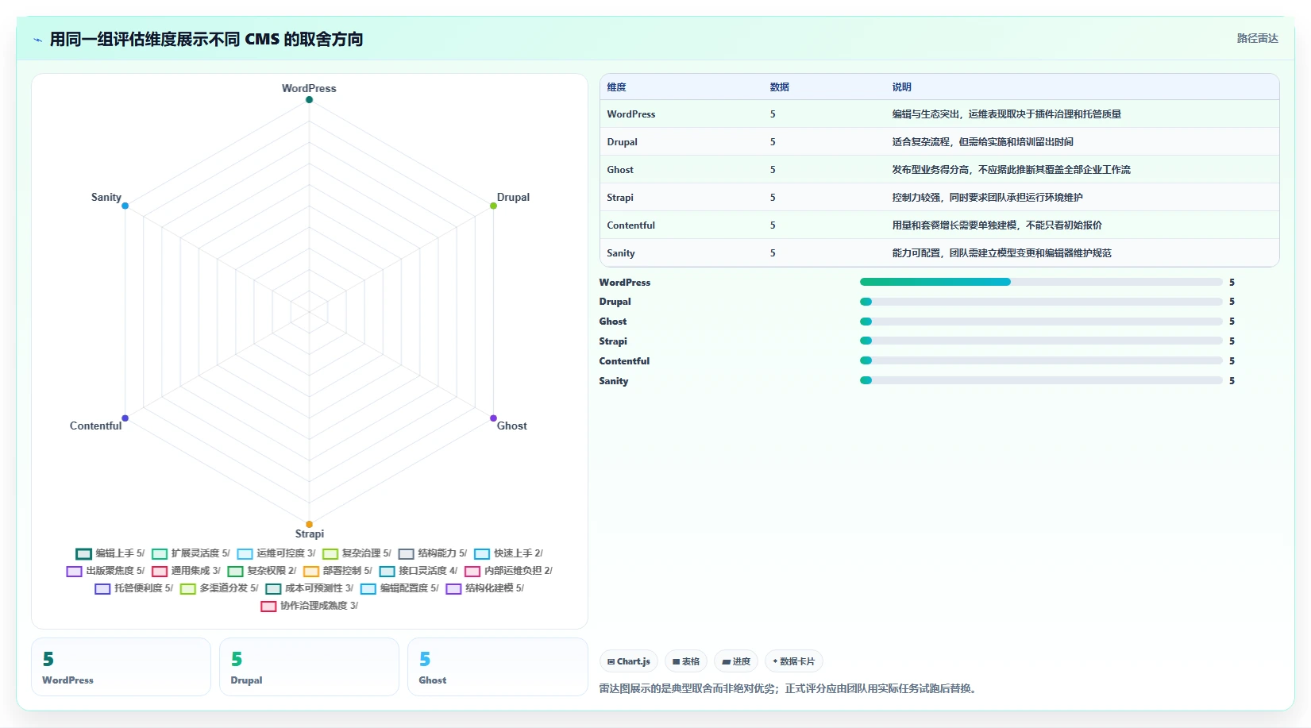The height and width of the screenshot is (728, 1311).
Task: Hide the 结构化建模 5/ legend dataset
Action: click(485, 588)
